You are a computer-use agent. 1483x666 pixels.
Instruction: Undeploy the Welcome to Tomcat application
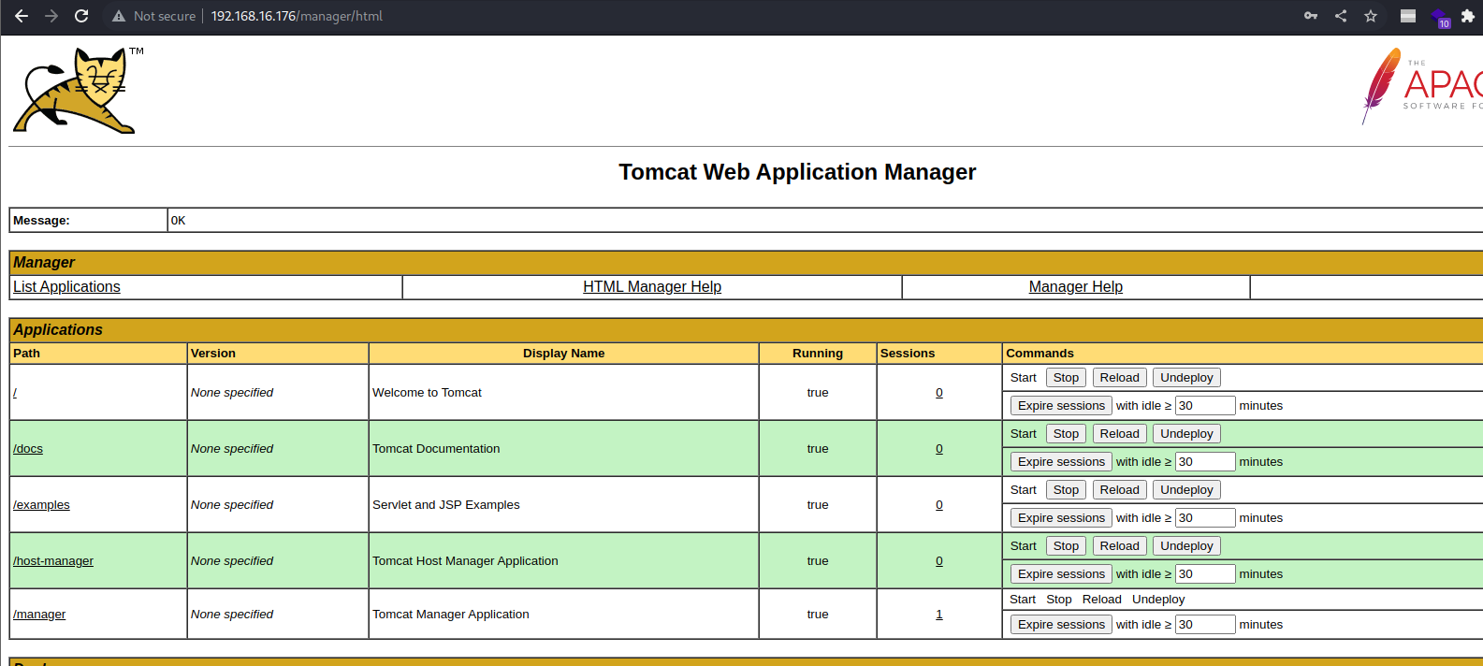(x=1186, y=378)
